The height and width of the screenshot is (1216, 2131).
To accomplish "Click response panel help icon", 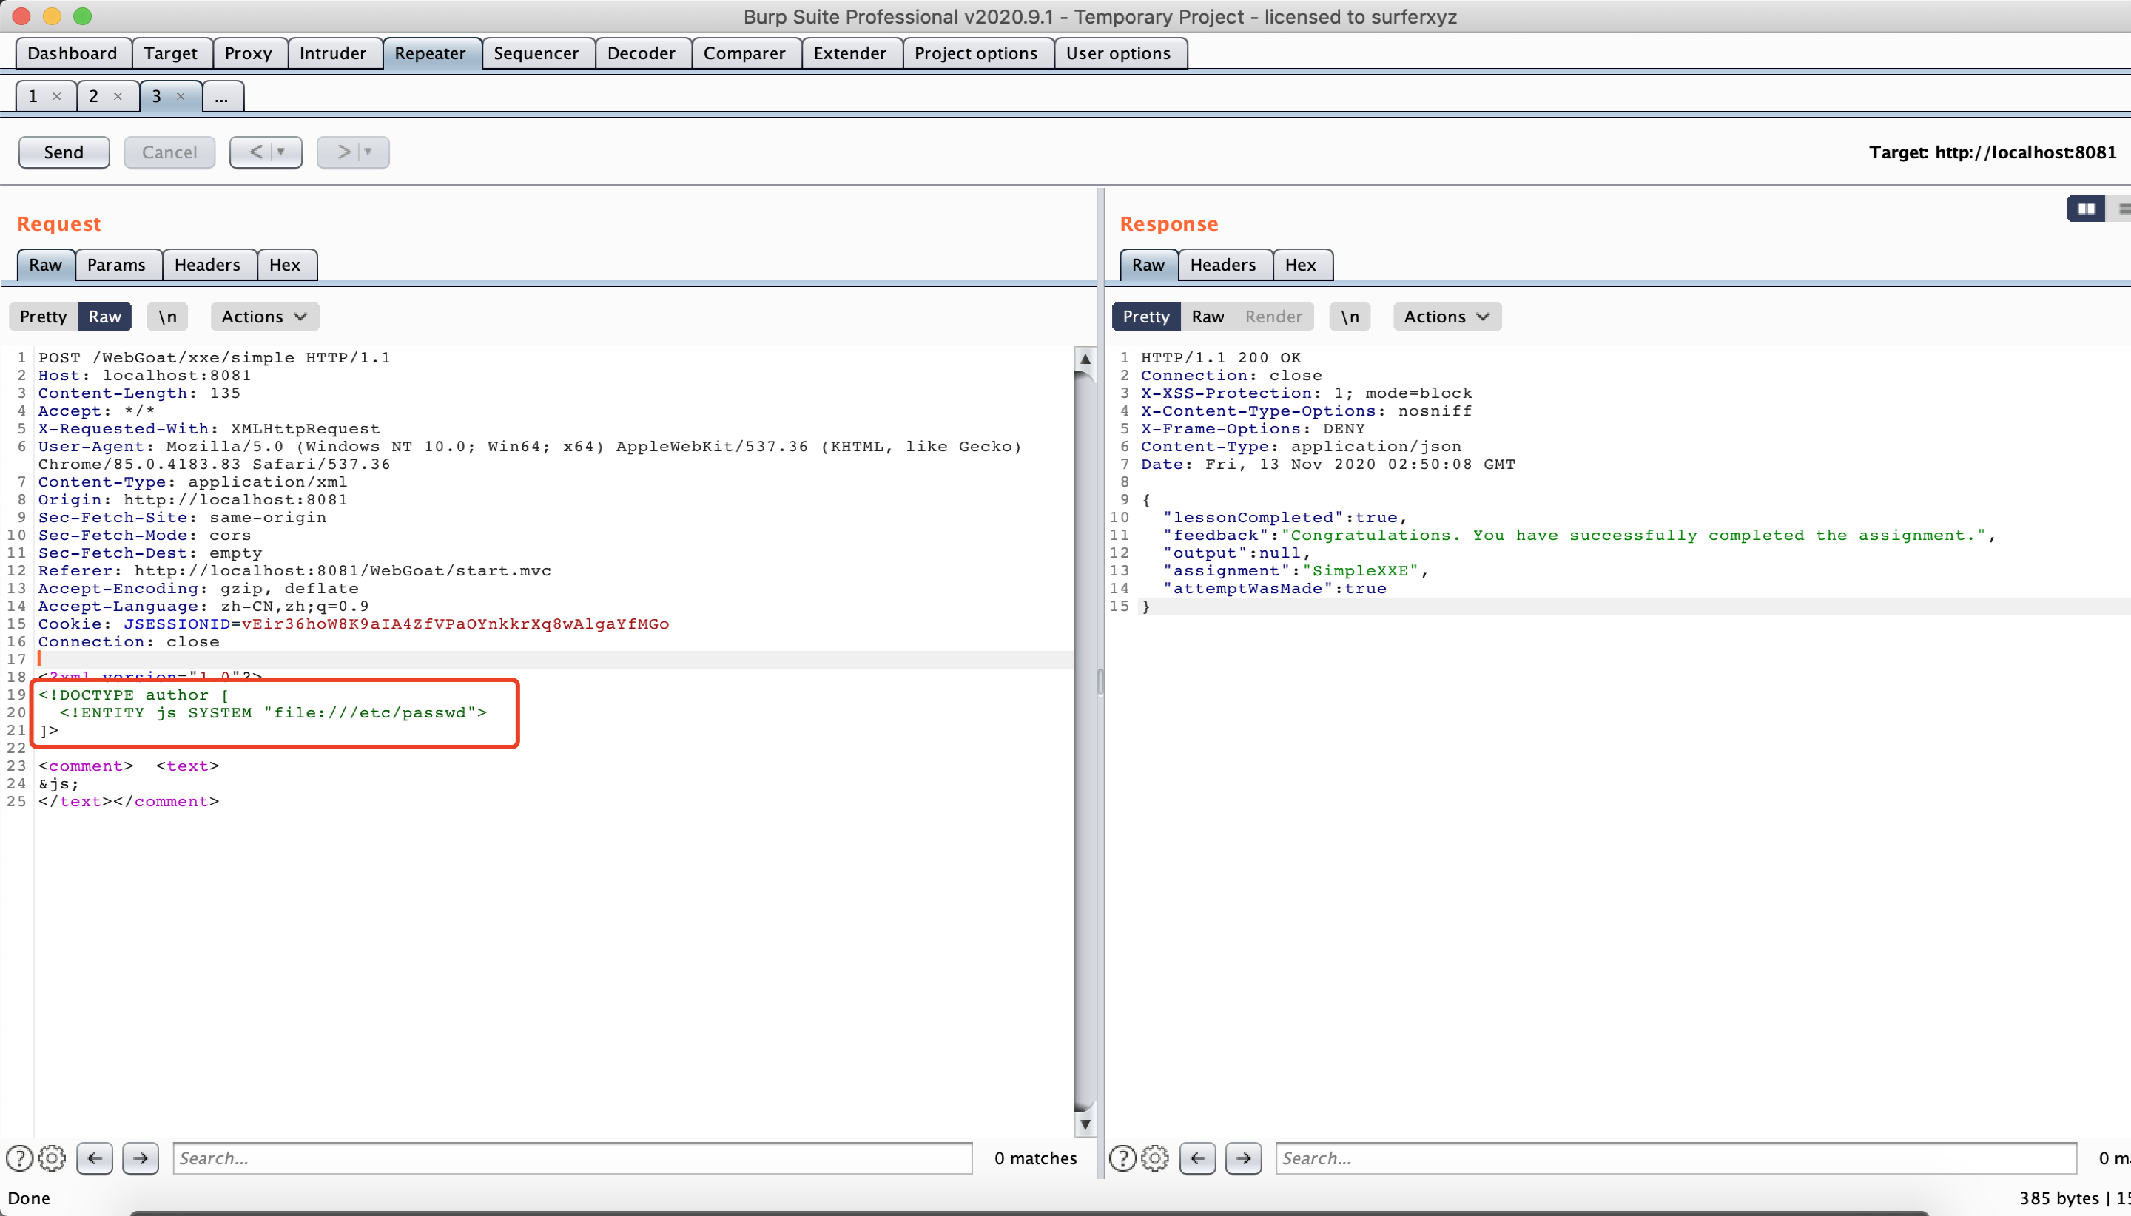I will [1122, 1158].
